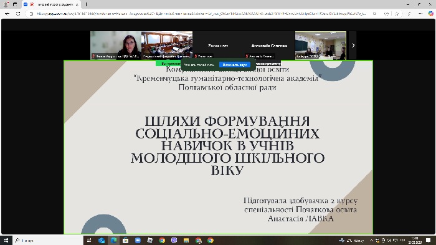The image size is (436, 245).
Task: Show next participants with gallery arrow
Action: tap(353, 45)
